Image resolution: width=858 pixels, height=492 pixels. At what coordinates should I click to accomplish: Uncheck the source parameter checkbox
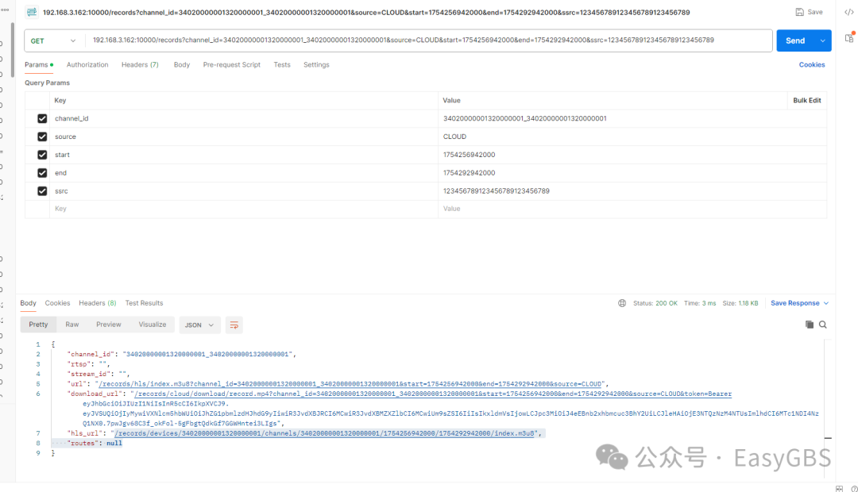point(42,136)
